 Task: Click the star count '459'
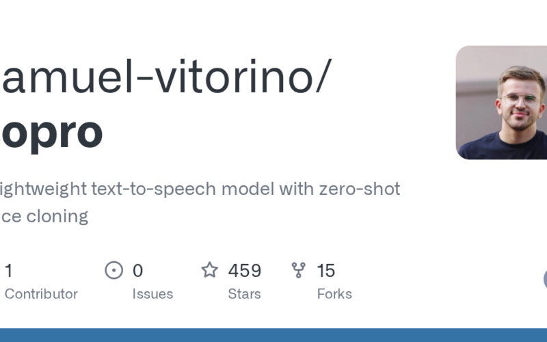[x=245, y=271]
